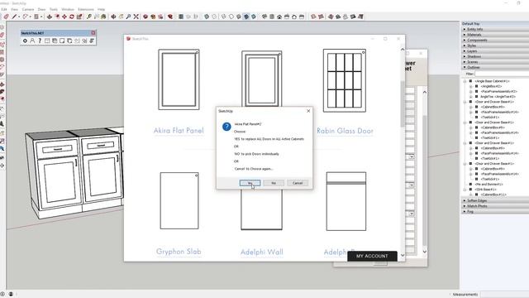Click the Zoom Extents tool
This screenshot has height=298, width=529.
click(x=136, y=17)
